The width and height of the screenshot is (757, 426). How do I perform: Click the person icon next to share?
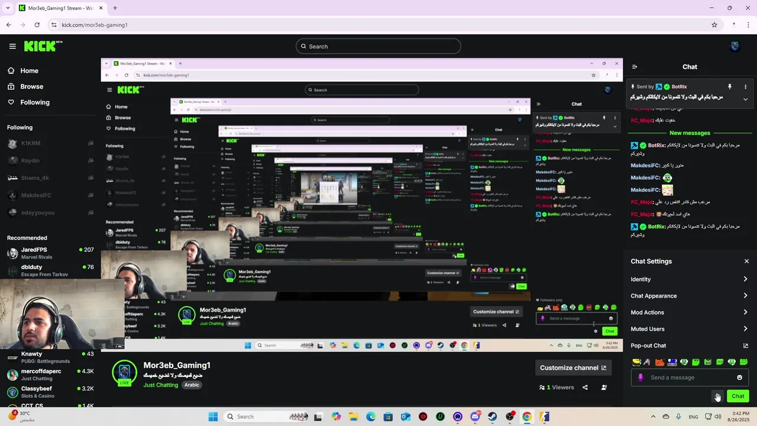[604, 388]
